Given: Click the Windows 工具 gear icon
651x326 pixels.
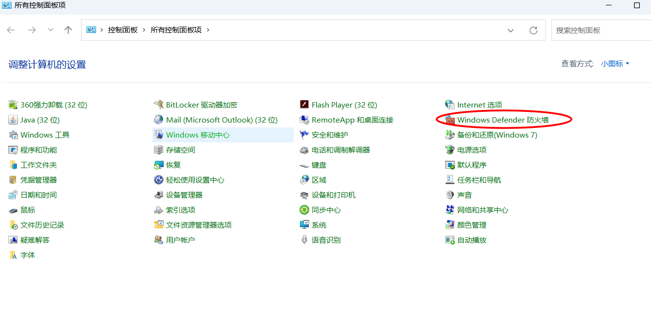Looking at the screenshot, I should click(x=13, y=135).
